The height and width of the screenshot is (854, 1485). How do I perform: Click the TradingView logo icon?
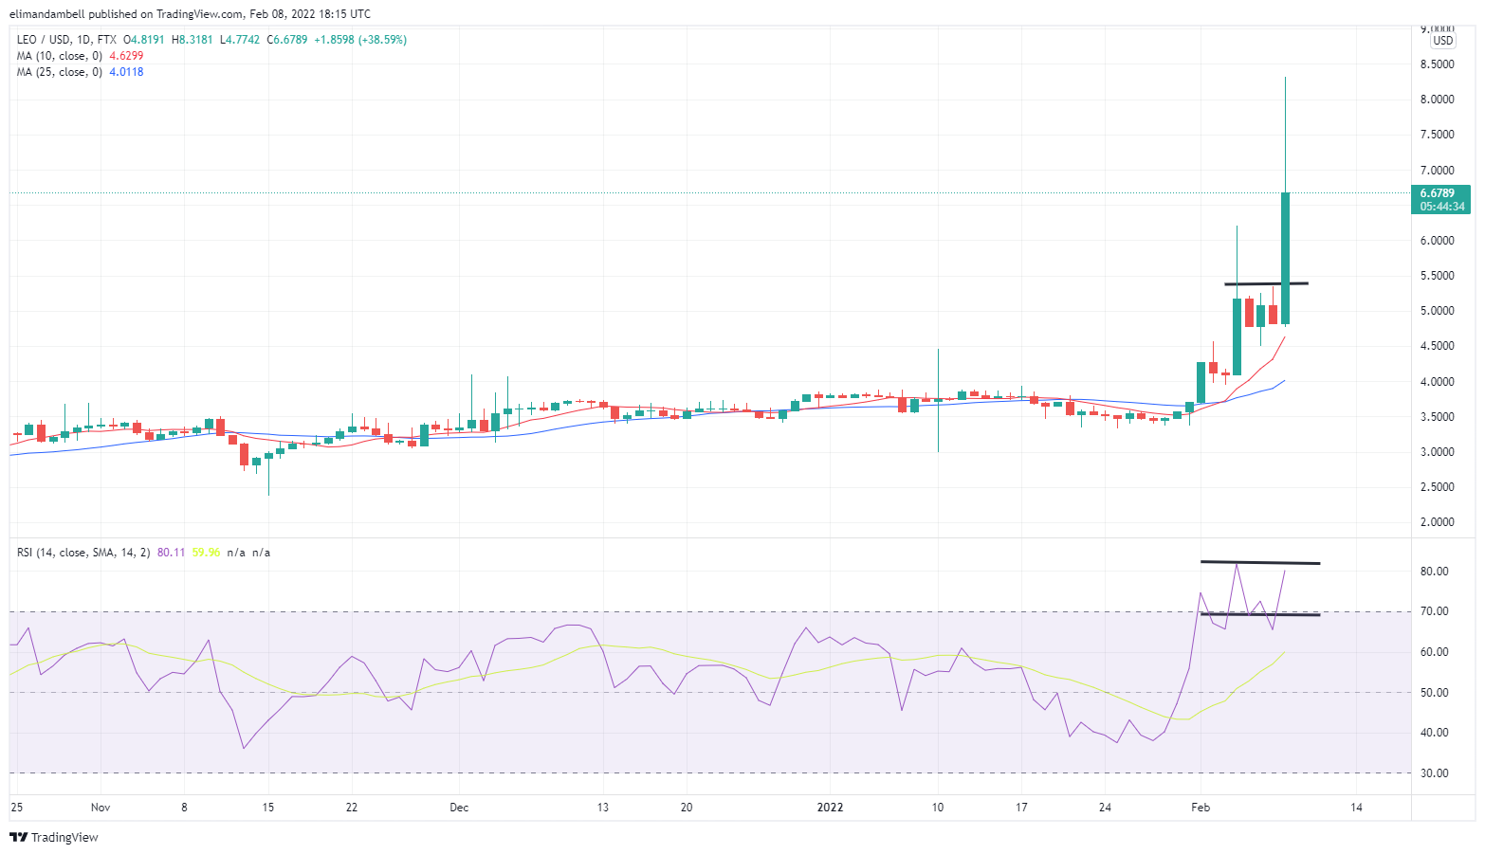18,837
